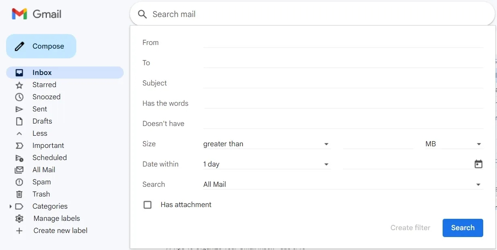Enable the Has attachment checkbox
Image resolution: width=497 pixels, height=250 pixels.
[148, 205]
